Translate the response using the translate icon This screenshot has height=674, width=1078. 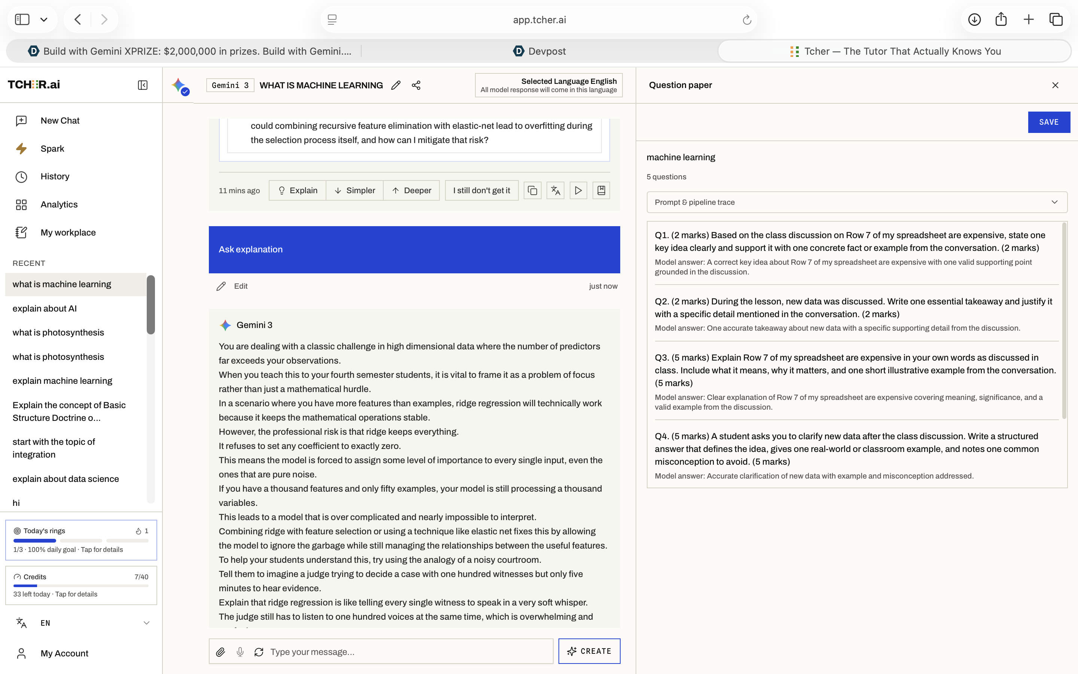[555, 190]
